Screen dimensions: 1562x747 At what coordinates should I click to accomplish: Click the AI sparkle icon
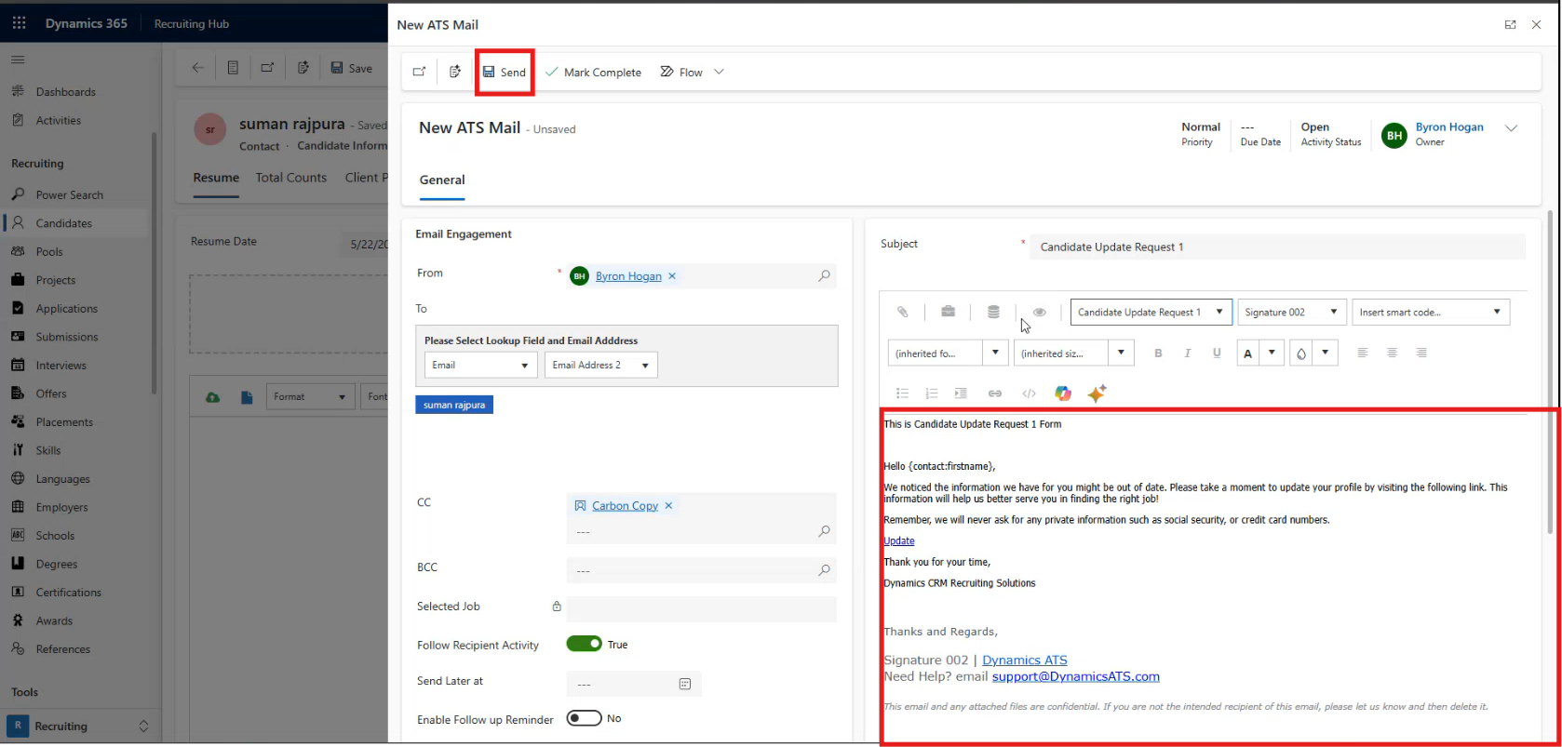coord(1097,394)
